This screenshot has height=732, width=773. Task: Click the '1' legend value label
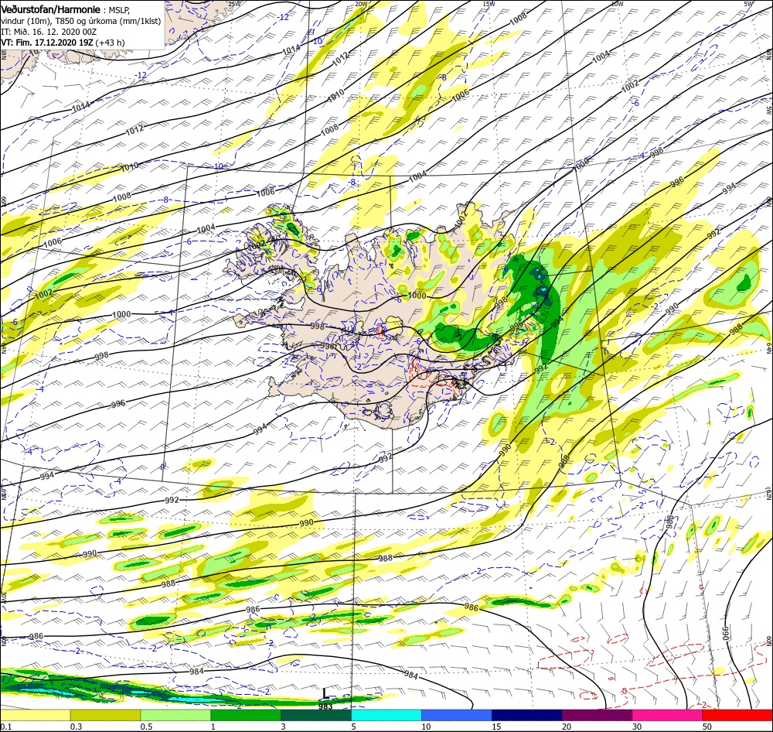click(213, 727)
